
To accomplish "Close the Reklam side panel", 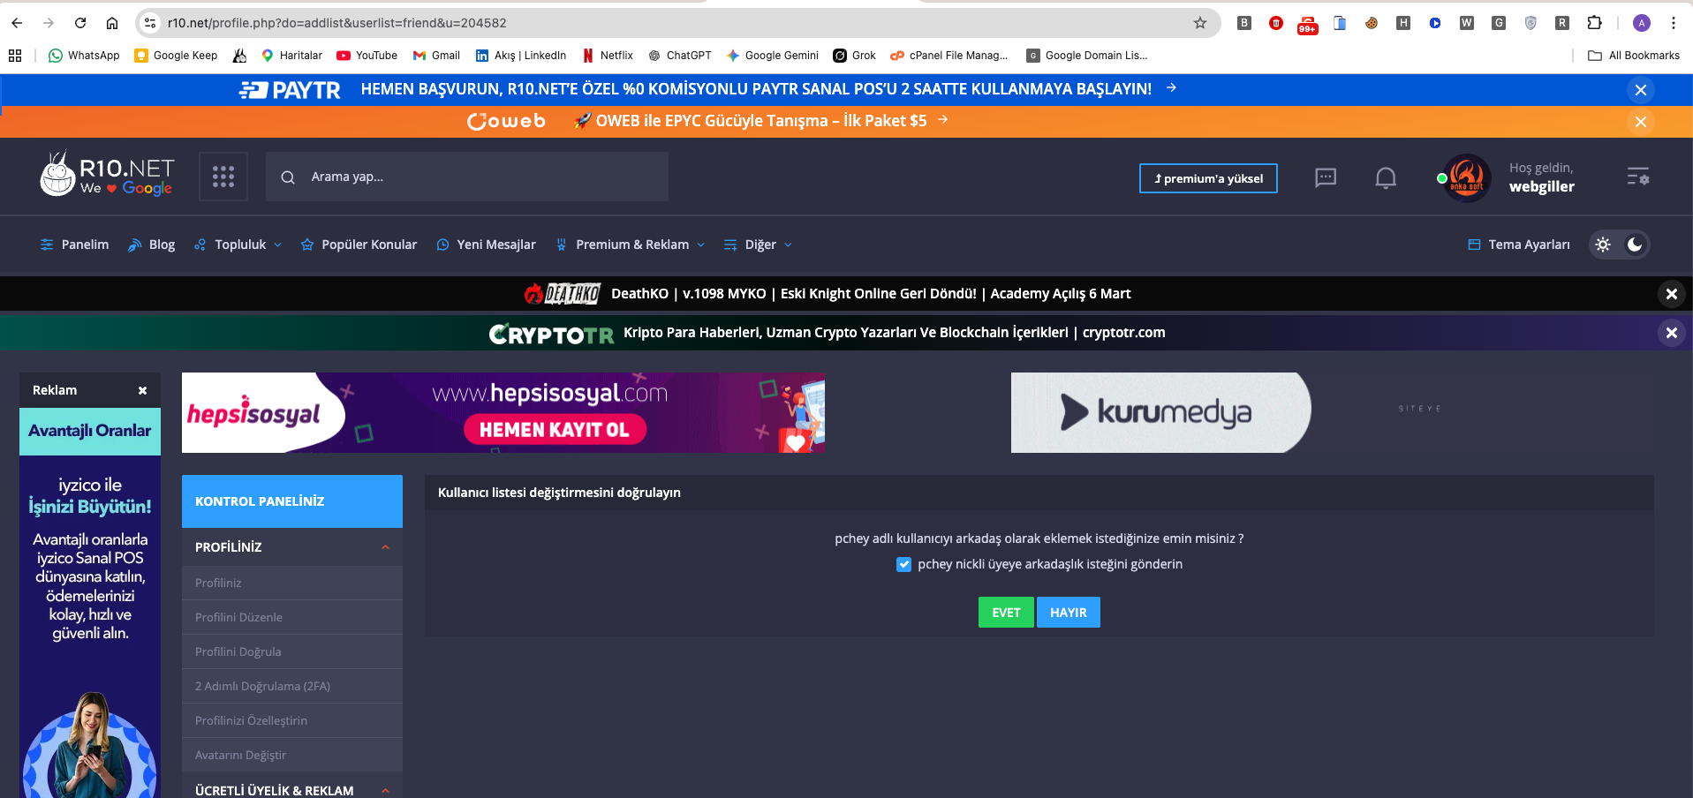I will coord(143,390).
